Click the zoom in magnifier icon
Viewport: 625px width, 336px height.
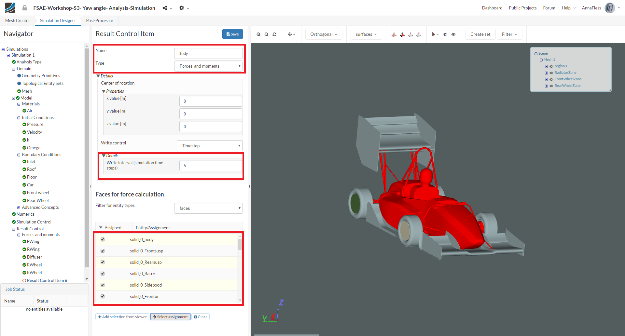click(258, 34)
